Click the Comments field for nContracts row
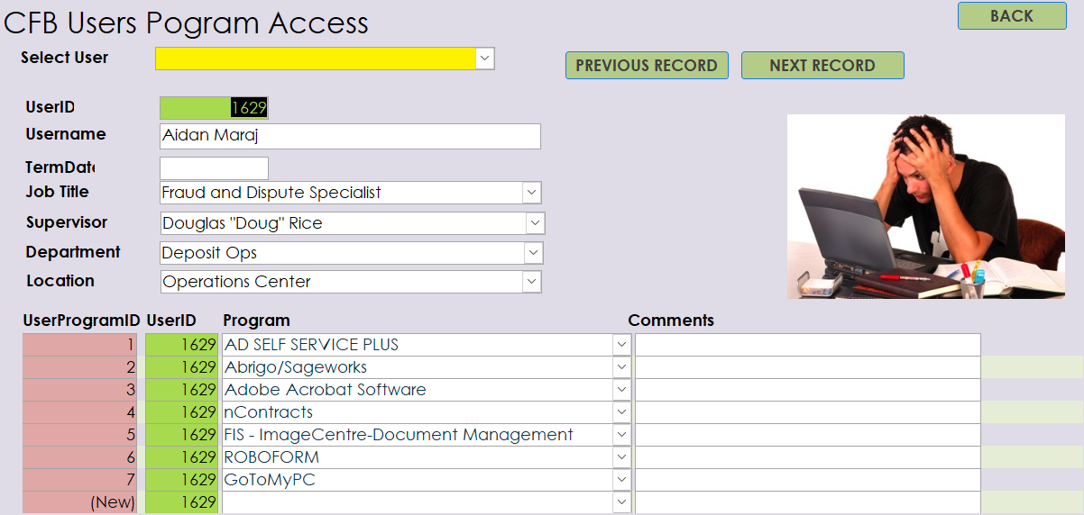 click(807, 412)
